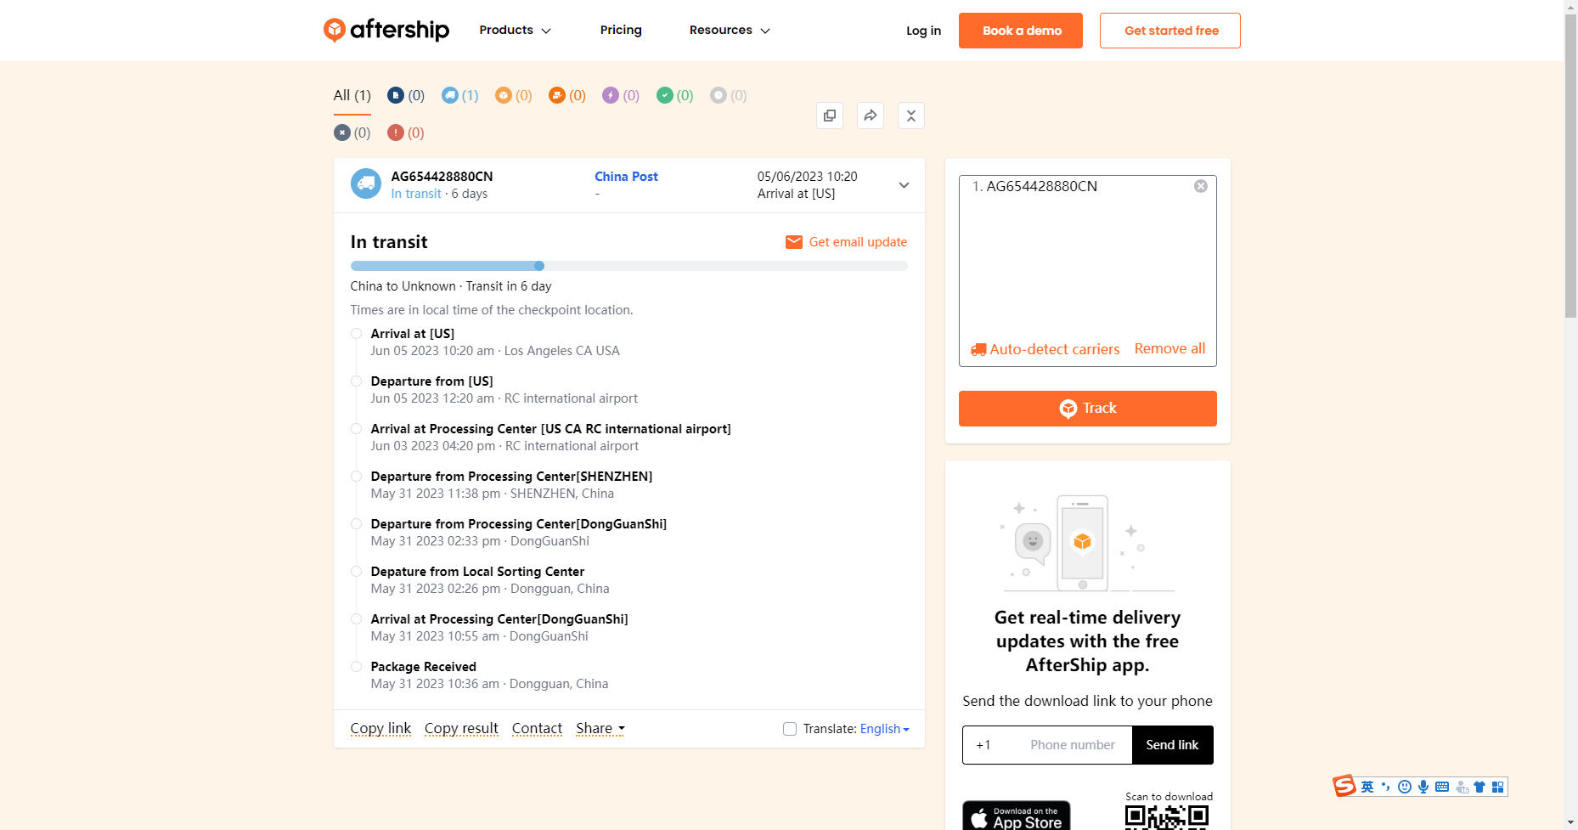Screen dimensions: 1578x830
Task: Click microphone icon in Sogou input toolbar
Action: click(1423, 787)
